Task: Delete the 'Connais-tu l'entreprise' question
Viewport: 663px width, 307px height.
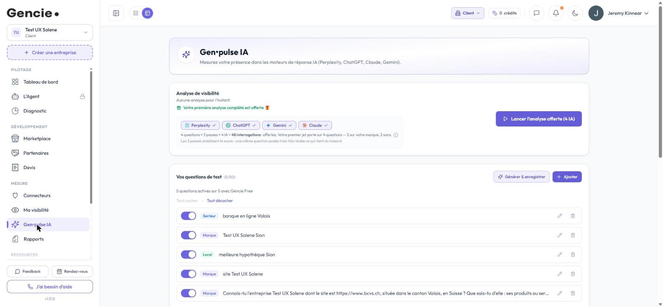Action: point(573,293)
